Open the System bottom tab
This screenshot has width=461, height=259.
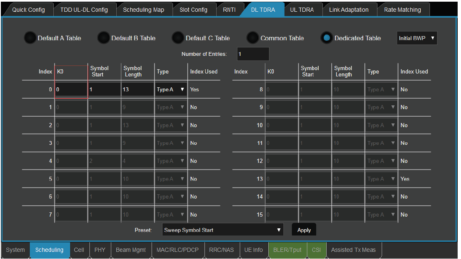[x=15, y=250]
